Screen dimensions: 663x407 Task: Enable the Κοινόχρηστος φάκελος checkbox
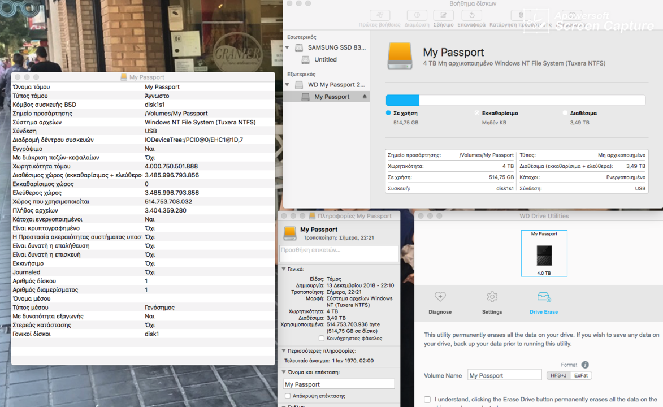click(x=322, y=339)
